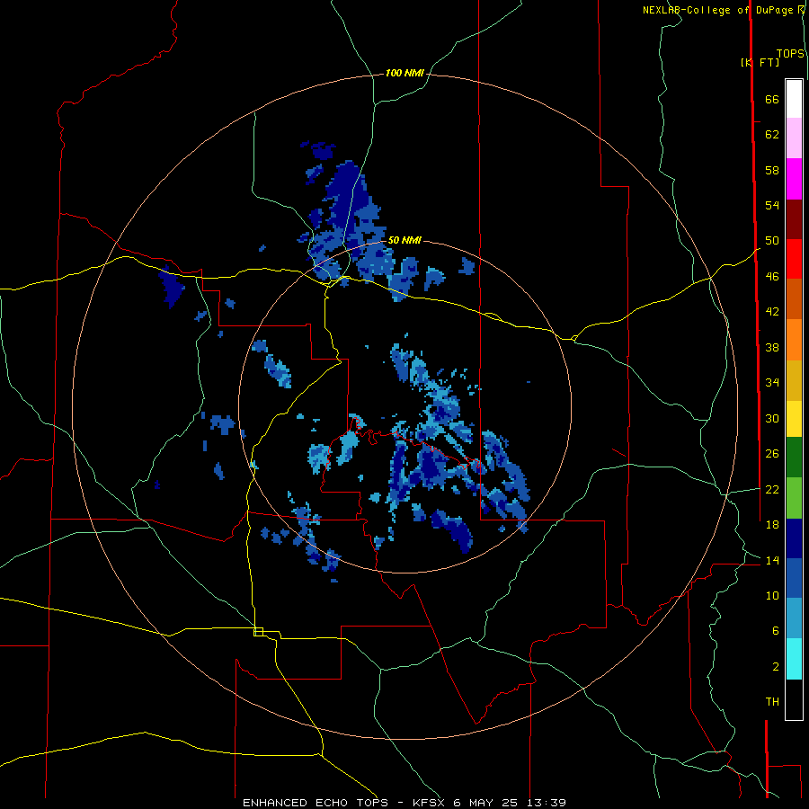Select the light green legend swatch

pyautogui.click(x=794, y=498)
